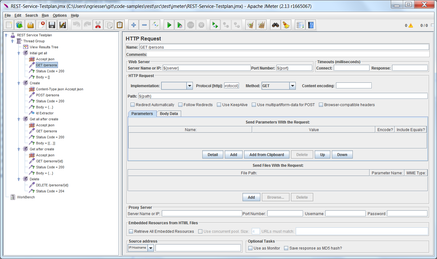
Task: Click the Down button
Action: [x=342, y=155]
